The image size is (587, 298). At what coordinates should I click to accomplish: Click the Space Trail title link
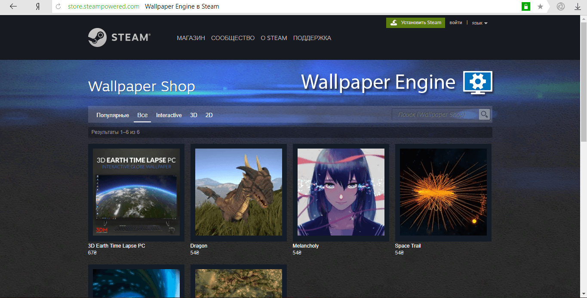tap(408, 246)
